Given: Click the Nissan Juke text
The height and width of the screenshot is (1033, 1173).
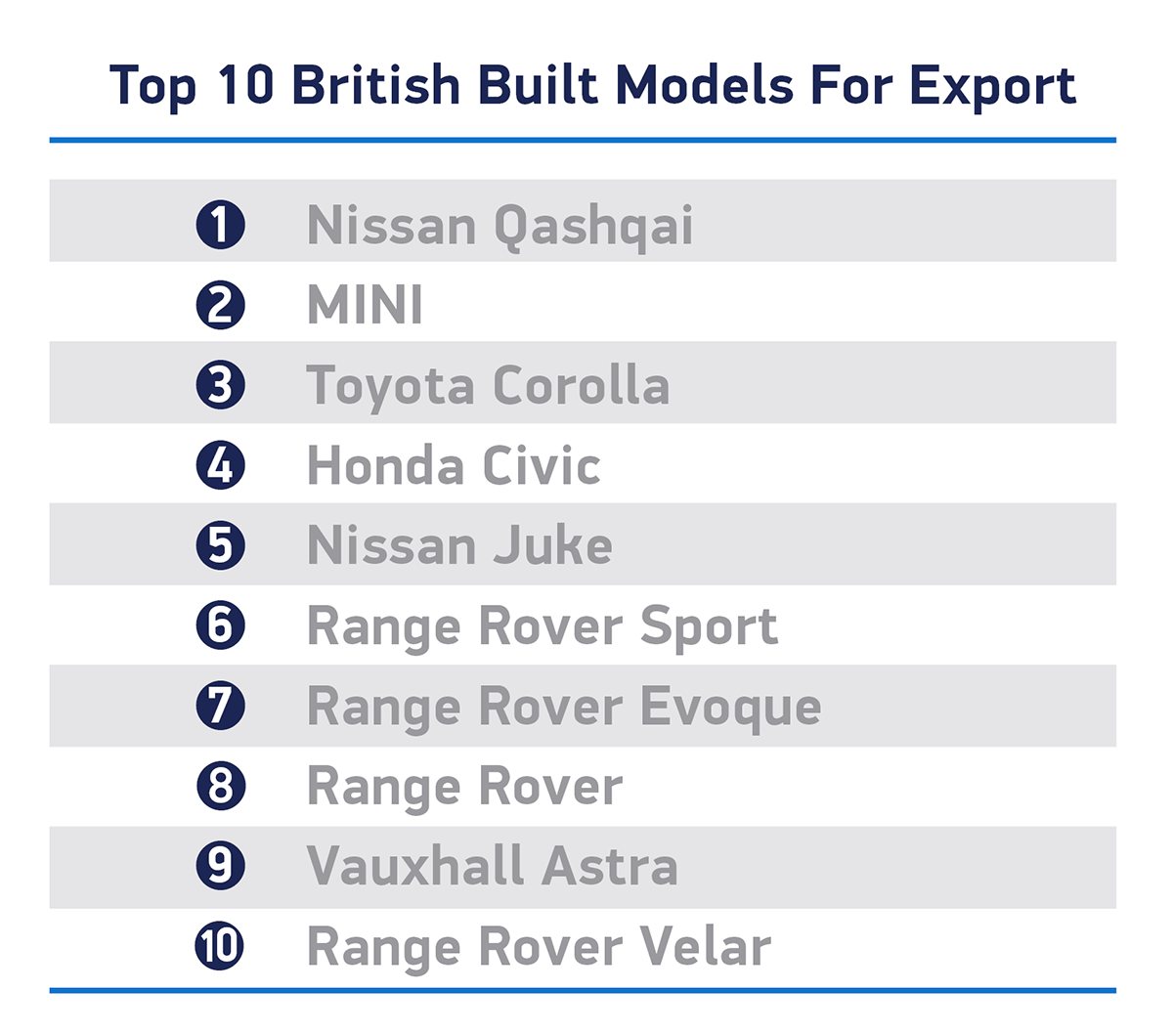Looking at the screenshot, I should tap(459, 545).
